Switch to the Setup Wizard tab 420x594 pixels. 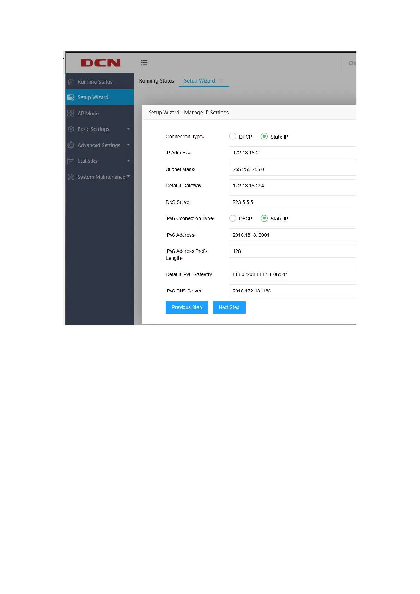(199, 81)
